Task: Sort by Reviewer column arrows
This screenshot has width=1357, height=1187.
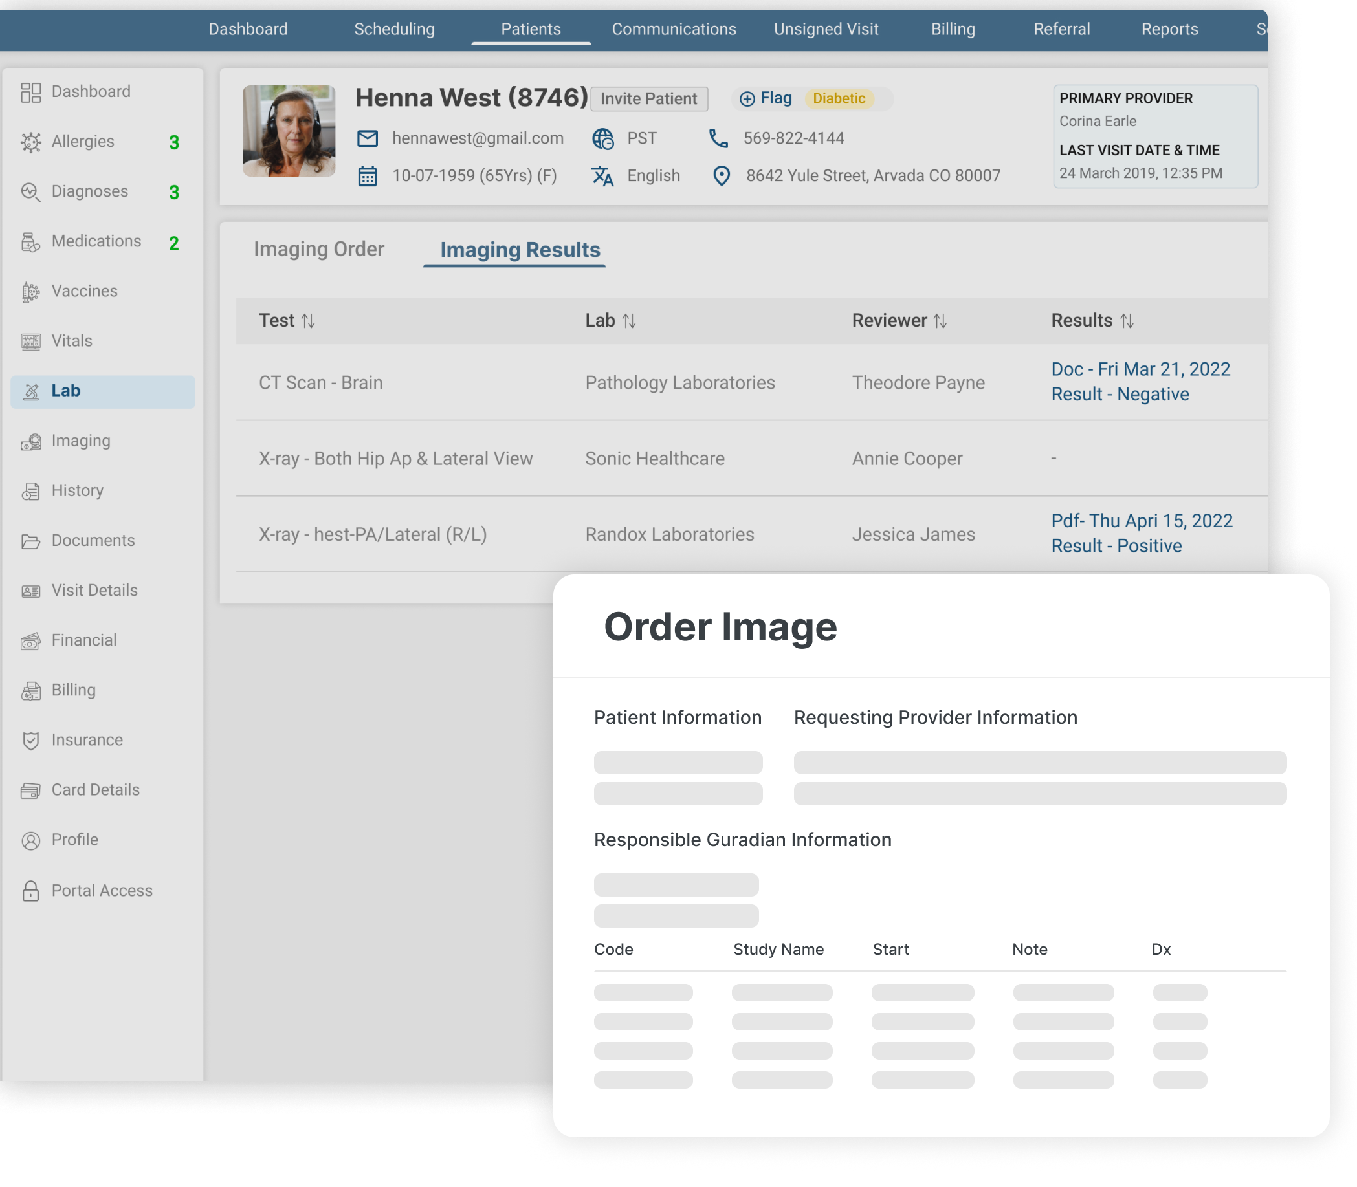Action: point(940,321)
